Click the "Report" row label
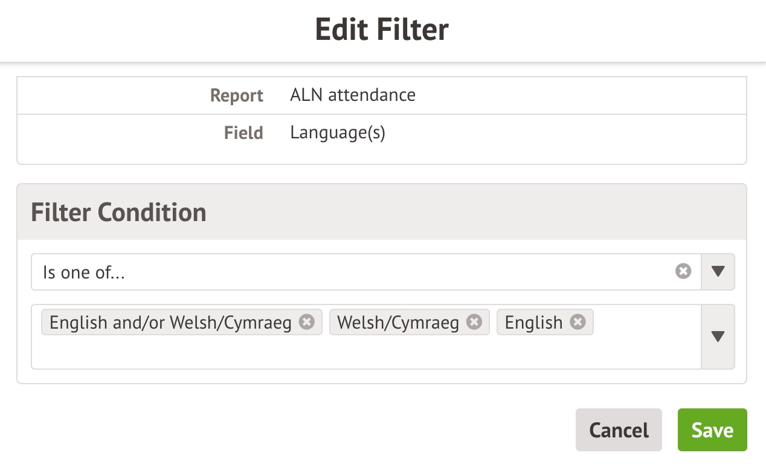Screen dimensions: 766x470 236,95
